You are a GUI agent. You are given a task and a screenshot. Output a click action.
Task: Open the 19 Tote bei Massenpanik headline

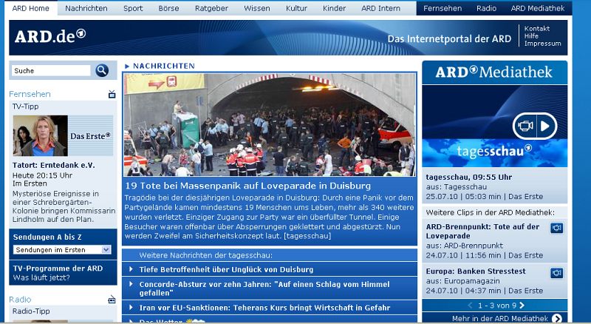[247, 186]
